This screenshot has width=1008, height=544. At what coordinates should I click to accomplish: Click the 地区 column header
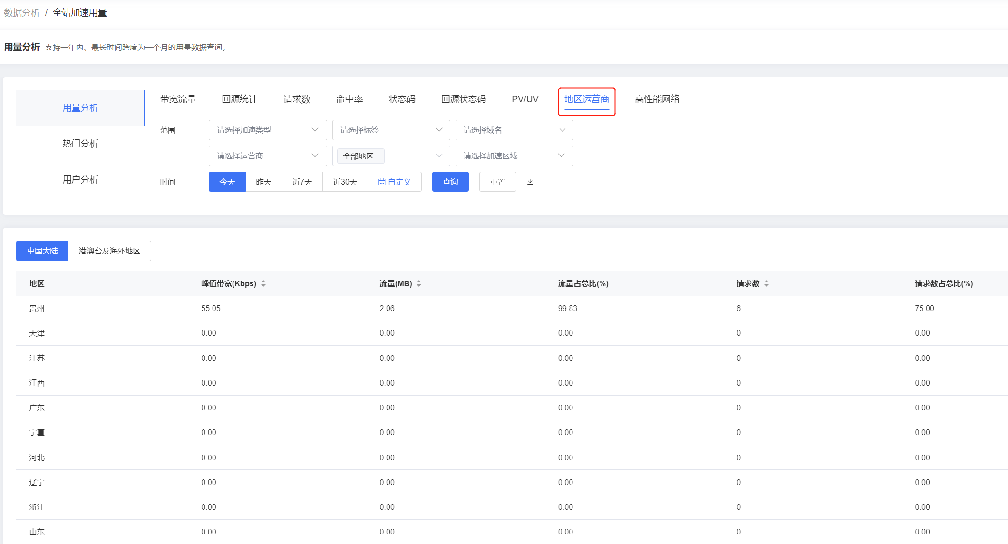point(37,283)
